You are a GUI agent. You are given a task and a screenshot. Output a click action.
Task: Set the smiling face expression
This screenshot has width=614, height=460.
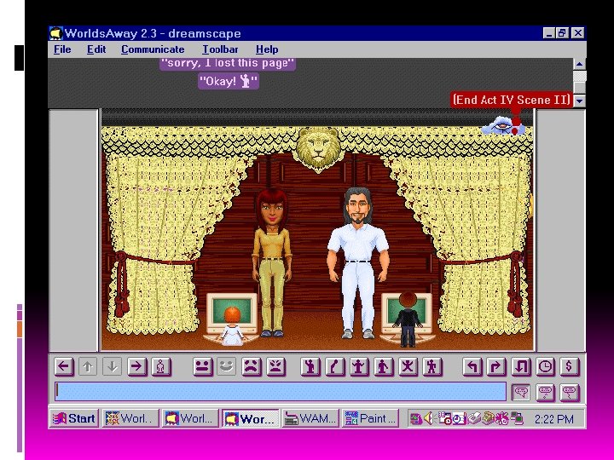[x=227, y=367]
